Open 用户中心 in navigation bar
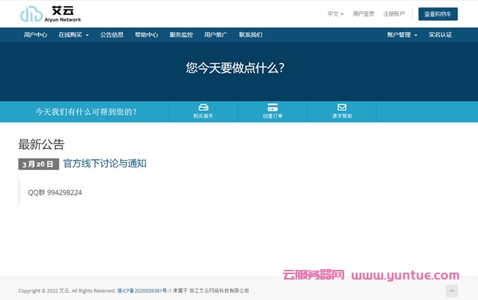The height and width of the screenshot is (300, 478). [x=36, y=35]
